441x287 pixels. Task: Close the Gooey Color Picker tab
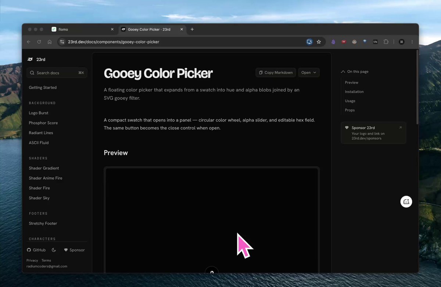[x=182, y=29]
